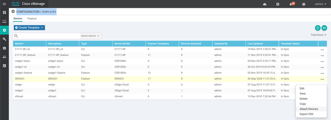Choose Copy from the context menu
The image size is (331, 120).
(x=311, y=104)
